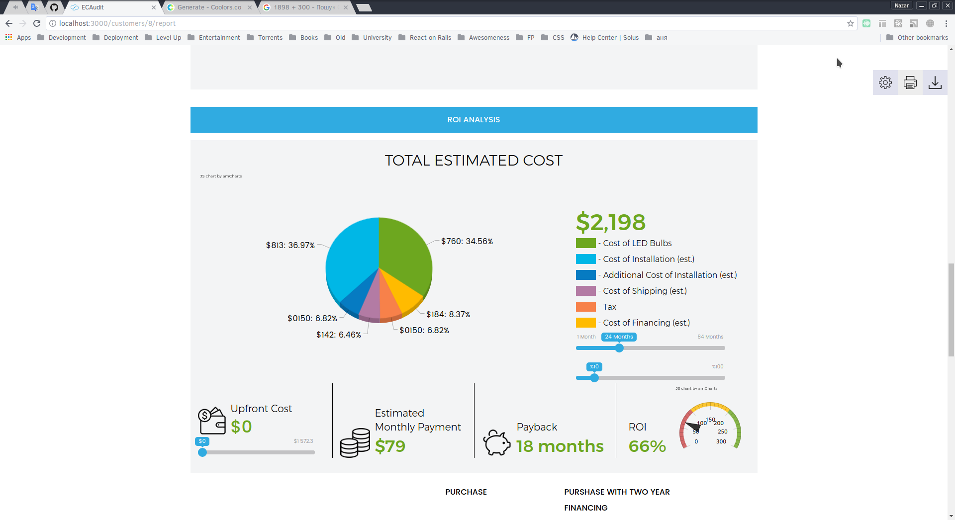Reload the page with refresh icon

[37, 23]
